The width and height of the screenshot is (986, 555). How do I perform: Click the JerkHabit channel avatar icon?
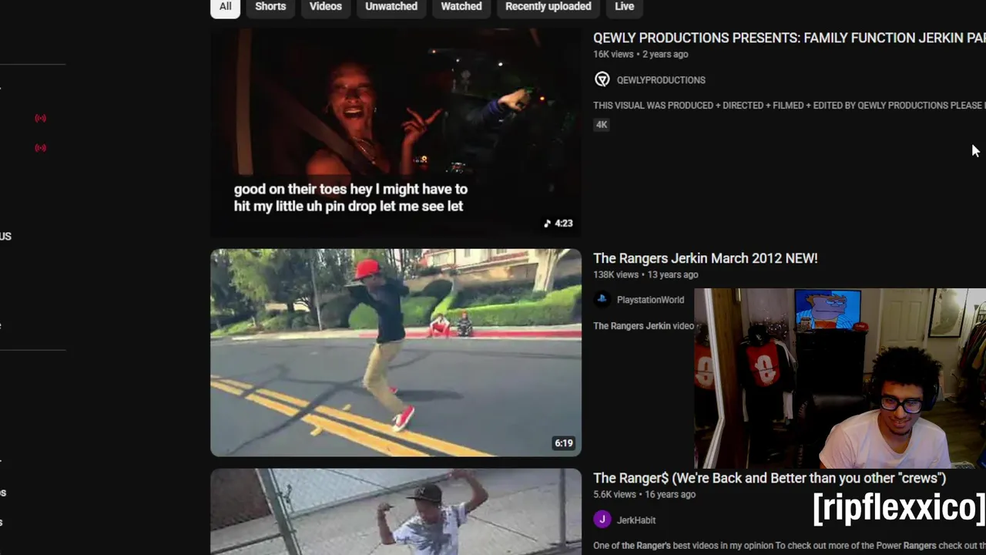click(x=602, y=520)
